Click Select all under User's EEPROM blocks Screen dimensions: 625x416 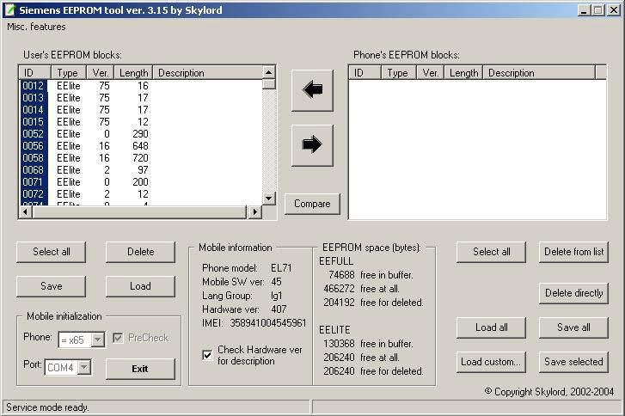51,252
